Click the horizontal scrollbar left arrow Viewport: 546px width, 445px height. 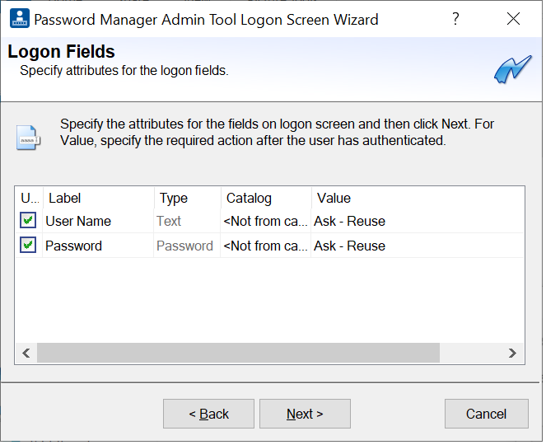click(x=26, y=353)
